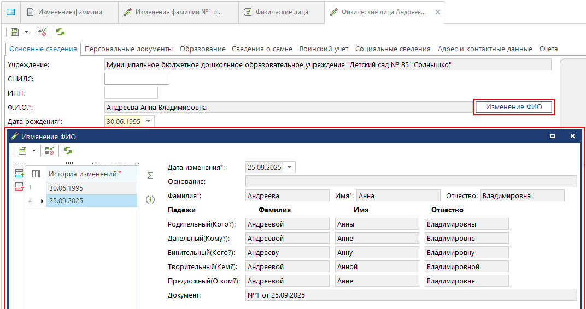Image resolution: width=586 pixels, height=309 pixels.
Task: Delete the selected row from История изменений
Action: [x=20, y=187]
